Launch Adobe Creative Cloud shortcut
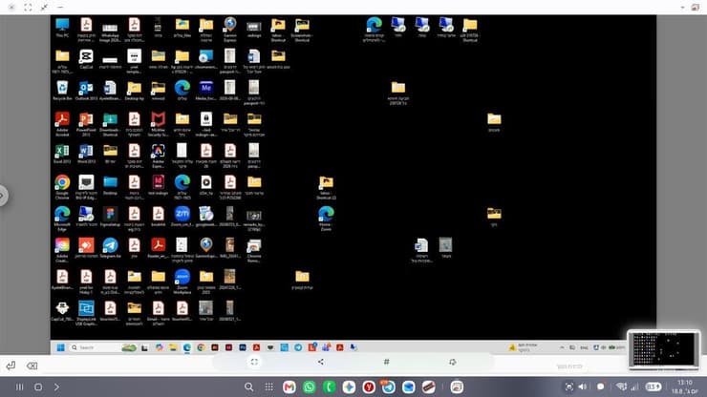 [x=62, y=250]
